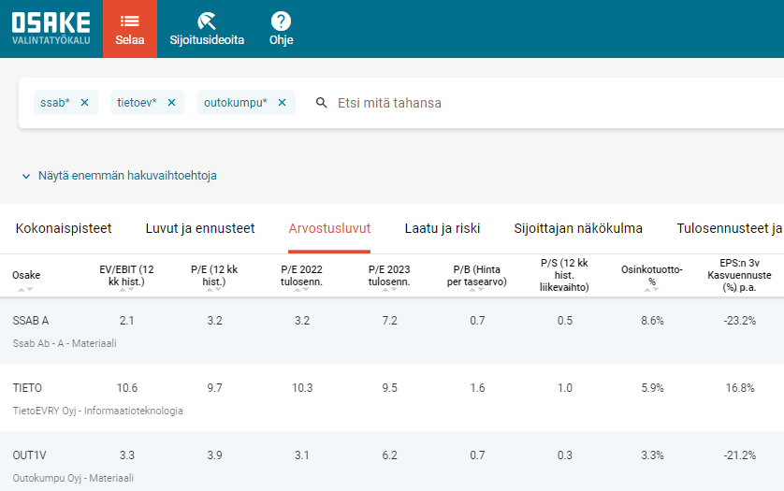The width and height of the screenshot is (784, 491).
Task: Select the Arvostusluvut tab
Action: pos(329,228)
